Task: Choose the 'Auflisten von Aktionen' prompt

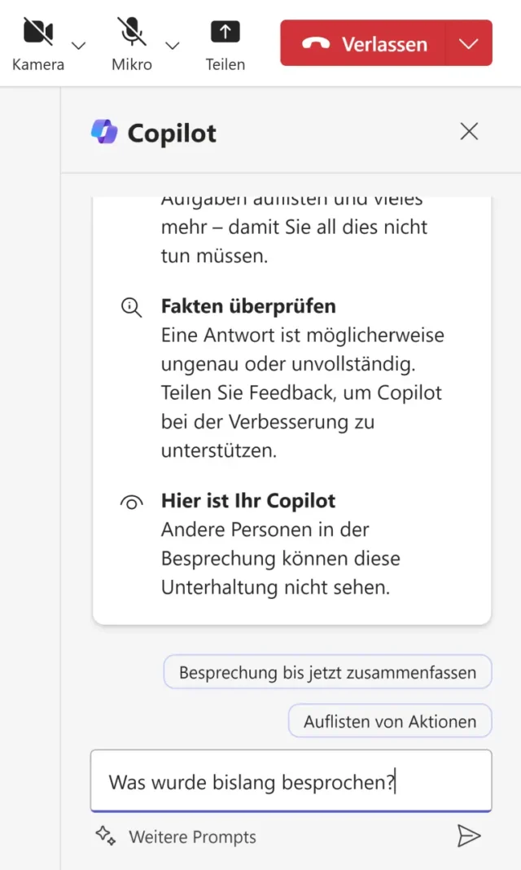Action: pyautogui.click(x=390, y=721)
